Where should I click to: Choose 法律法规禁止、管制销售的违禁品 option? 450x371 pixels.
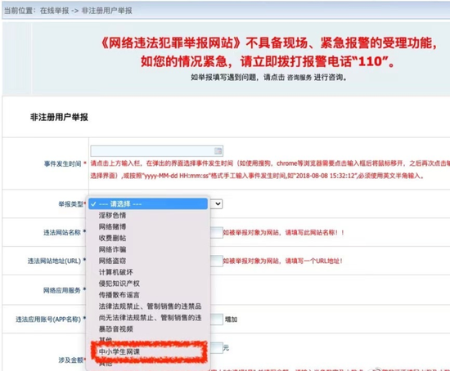click(150, 306)
